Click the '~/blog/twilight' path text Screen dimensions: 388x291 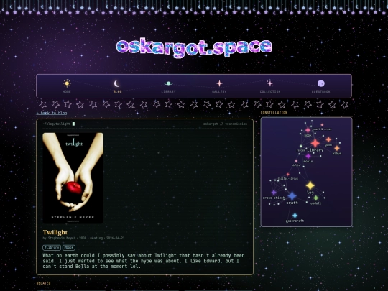(x=57, y=124)
